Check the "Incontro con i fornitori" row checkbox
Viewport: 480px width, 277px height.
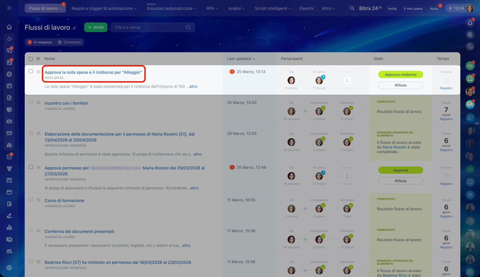pos(31,102)
